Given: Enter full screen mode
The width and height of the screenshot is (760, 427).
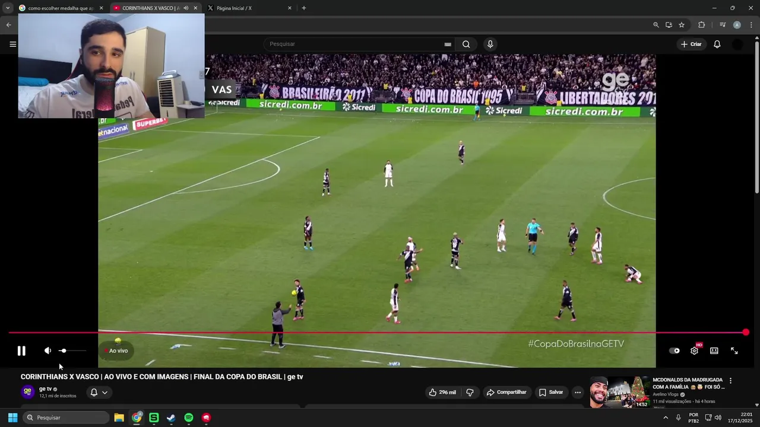Looking at the screenshot, I should 734,350.
